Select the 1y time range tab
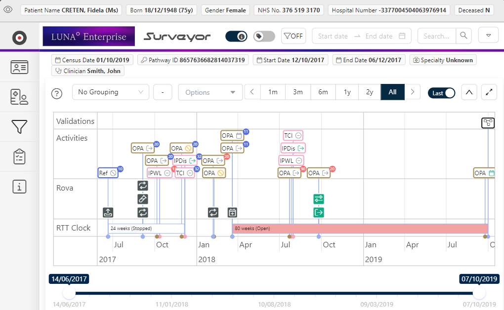 347,92
